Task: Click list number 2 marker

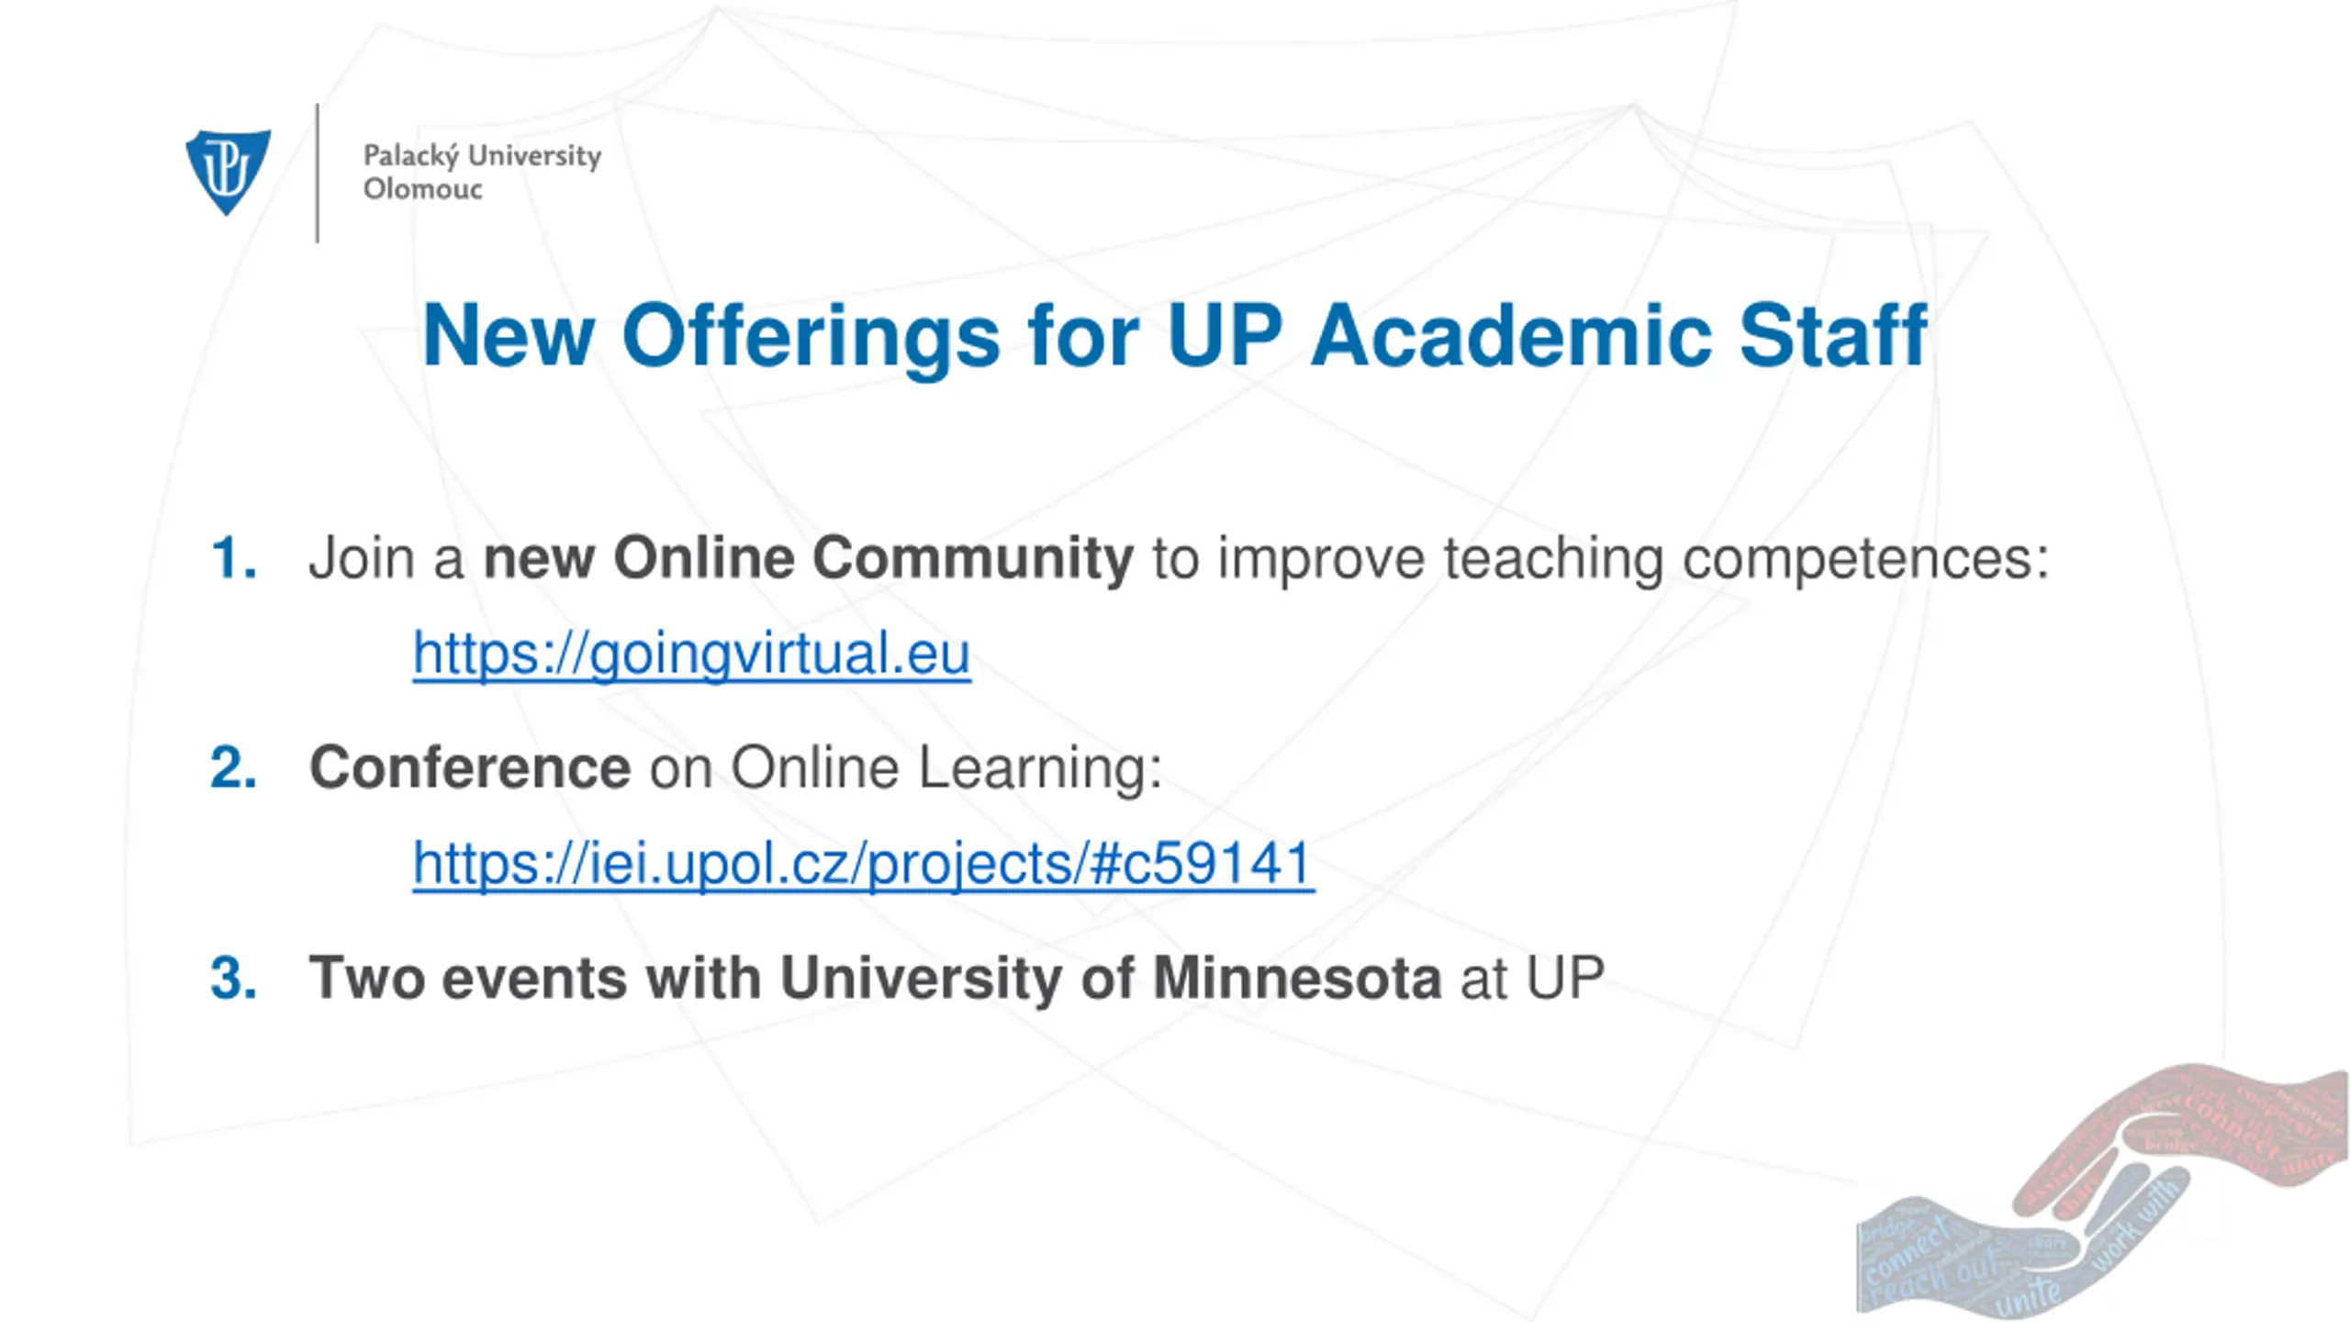Action: pyautogui.click(x=233, y=767)
